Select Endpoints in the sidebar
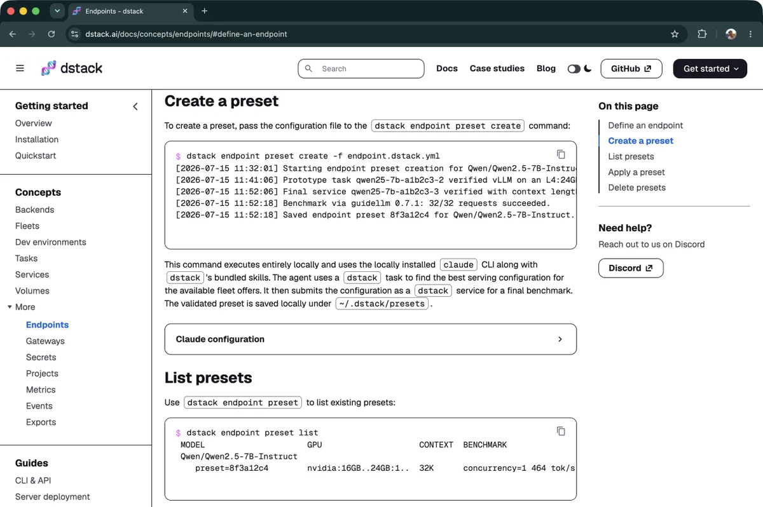 (x=48, y=325)
